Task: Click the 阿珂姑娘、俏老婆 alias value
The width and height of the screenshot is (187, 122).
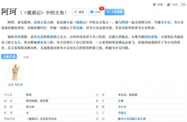Action: [37, 101]
